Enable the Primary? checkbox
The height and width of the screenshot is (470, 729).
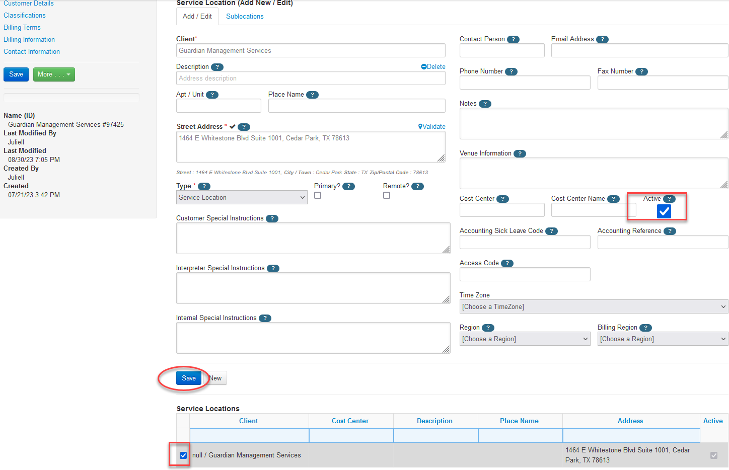coord(318,195)
